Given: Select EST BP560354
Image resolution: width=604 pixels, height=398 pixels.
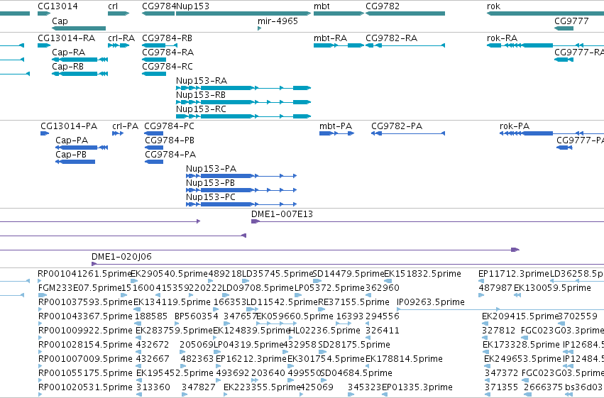Looking at the screenshot, I should (197, 316).
